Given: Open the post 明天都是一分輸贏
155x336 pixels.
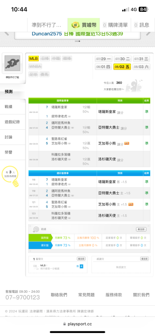Looking at the screenshot, I should 50,268.
